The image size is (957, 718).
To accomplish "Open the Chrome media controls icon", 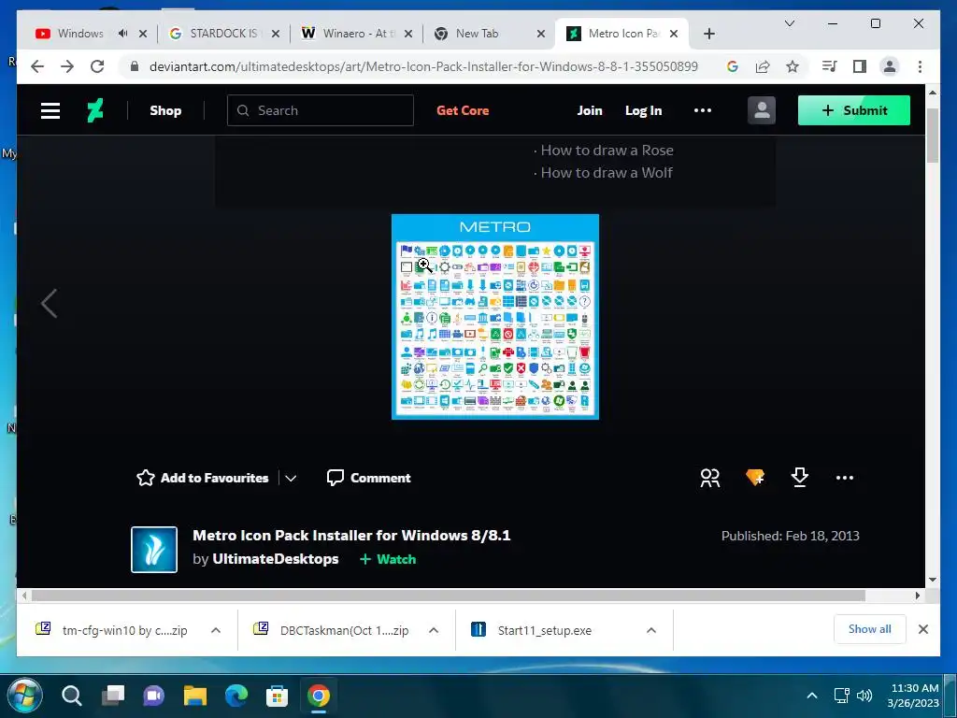I will (830, 66).
